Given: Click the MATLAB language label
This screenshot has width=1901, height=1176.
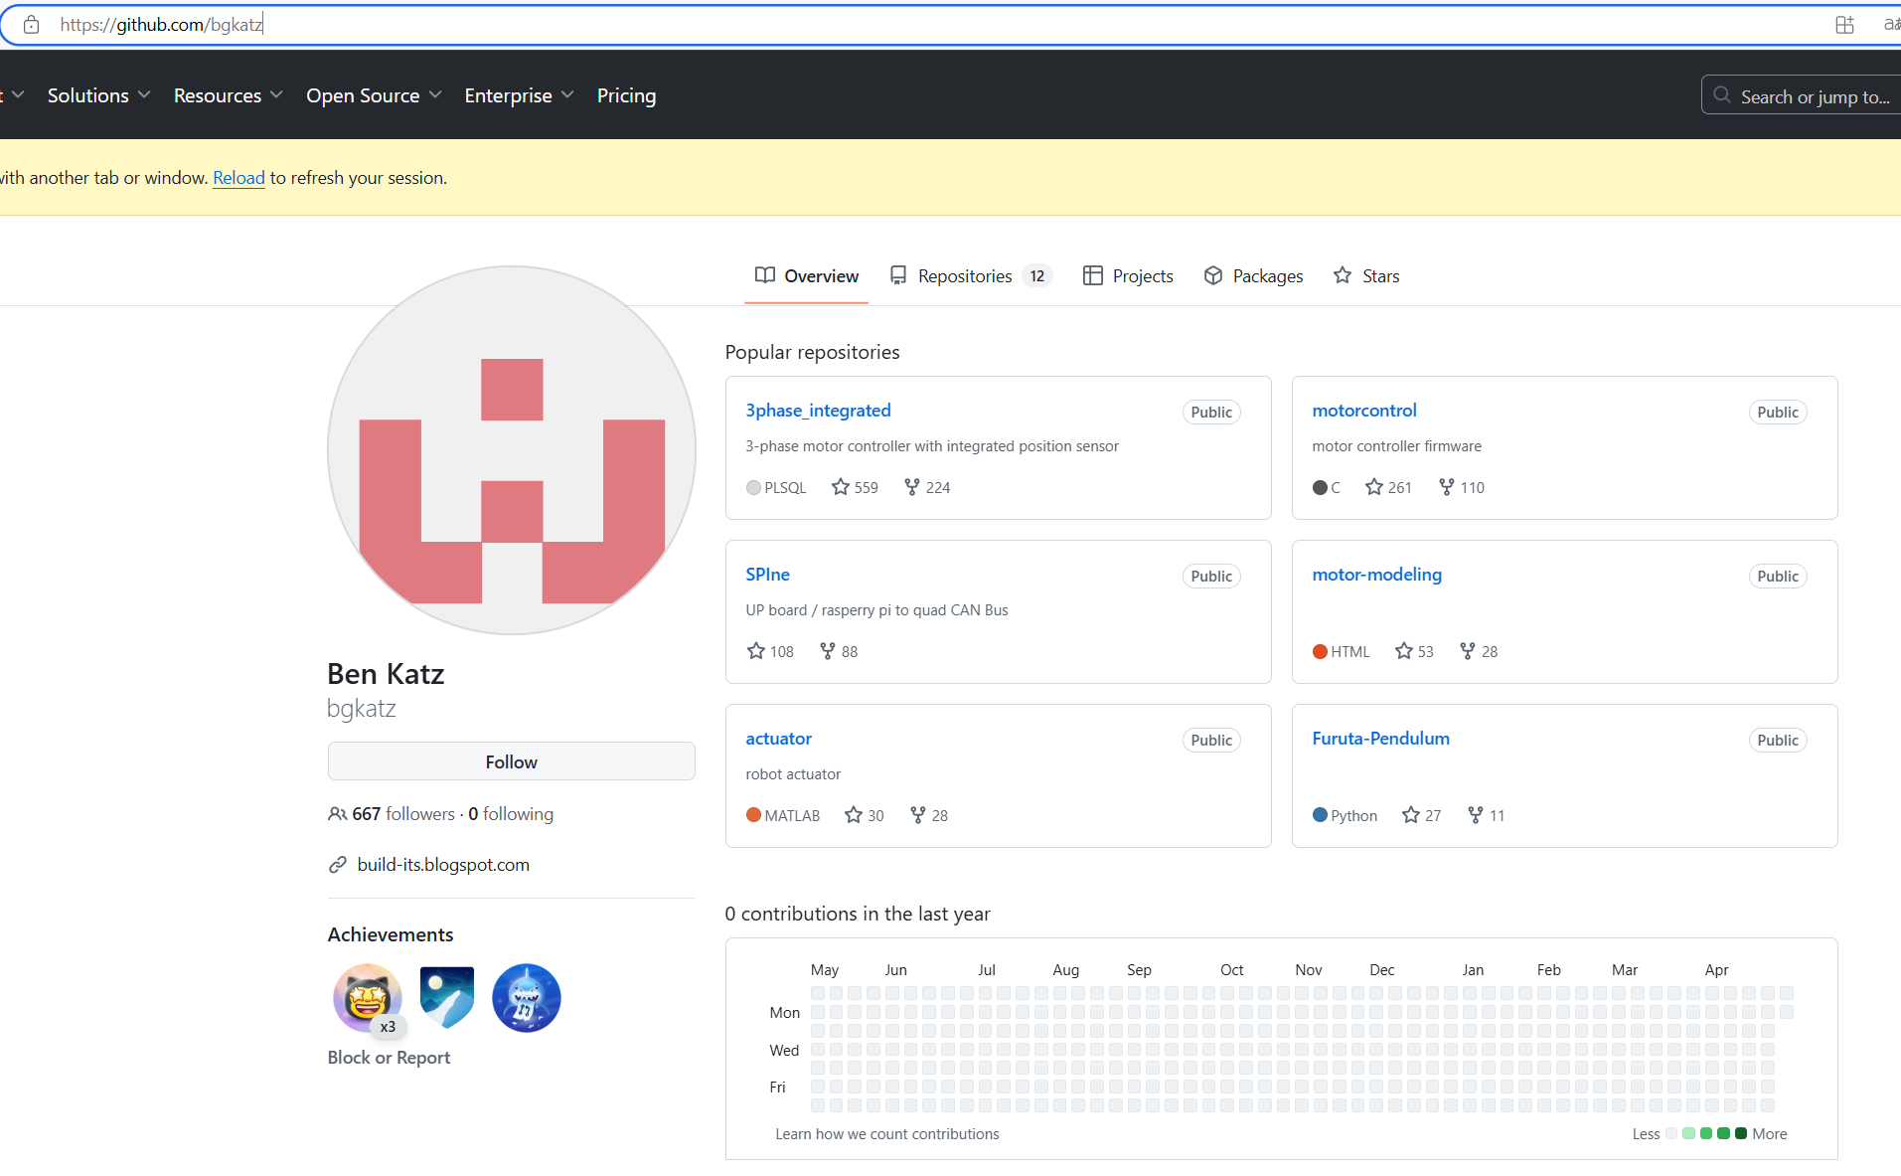Looking at the screenshot, I should point(792,815).
